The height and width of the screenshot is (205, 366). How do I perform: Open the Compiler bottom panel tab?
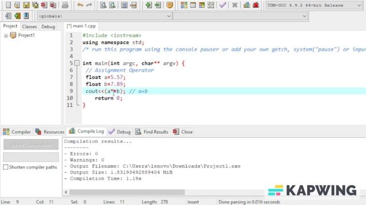[17, 132]
